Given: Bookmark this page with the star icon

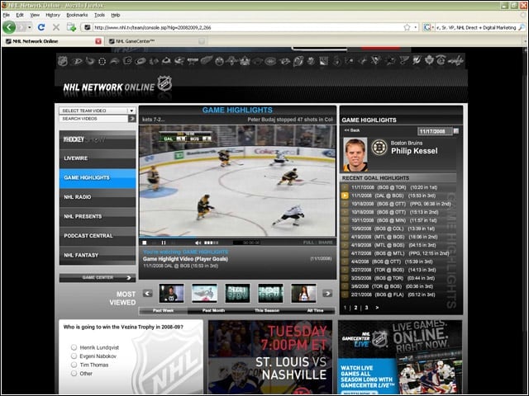Looking at the screenshot, I should tap(407, 27).
